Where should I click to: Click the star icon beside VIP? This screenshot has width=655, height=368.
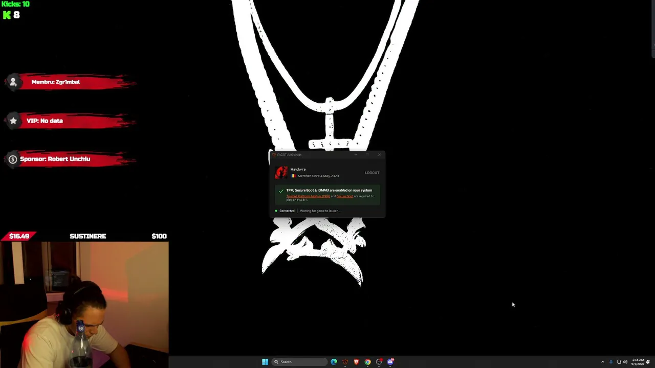[13, 121]
